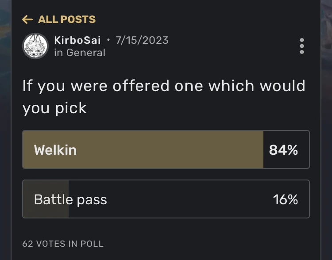Click the 7/15/2023 post date
The width and height of the screenshot is (332, 260).
[x=142, y=40]
